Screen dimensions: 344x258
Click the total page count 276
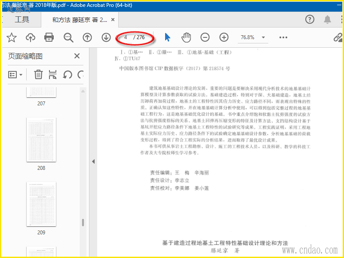click(141, 37)
